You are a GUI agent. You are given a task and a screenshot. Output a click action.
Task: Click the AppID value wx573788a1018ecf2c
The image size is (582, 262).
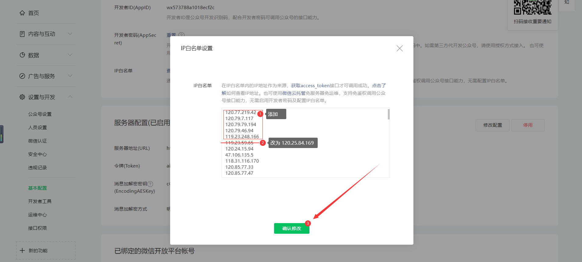coord(191,8)
